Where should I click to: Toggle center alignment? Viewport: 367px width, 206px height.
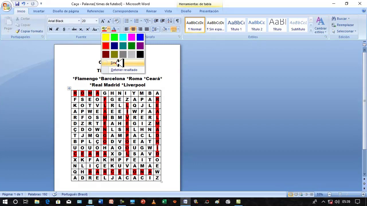pyautogui.click(x=133, y=29)
